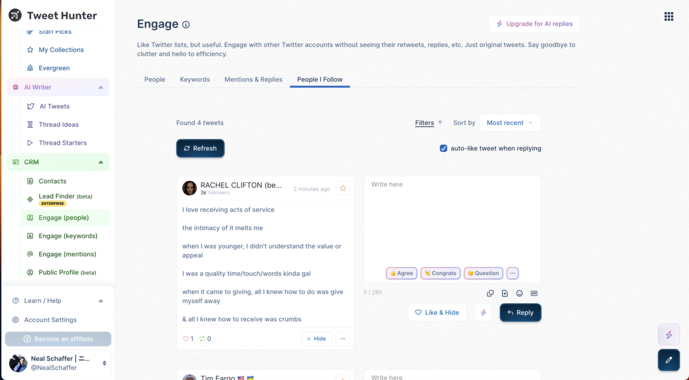Switch to the People tab

154,79
